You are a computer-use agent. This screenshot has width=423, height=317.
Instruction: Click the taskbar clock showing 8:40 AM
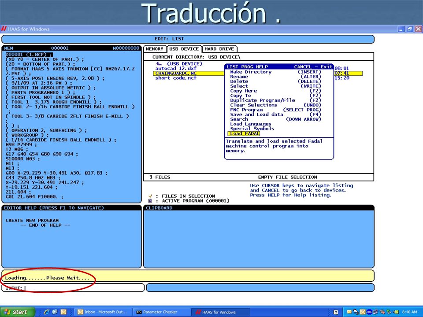[409, 312]
